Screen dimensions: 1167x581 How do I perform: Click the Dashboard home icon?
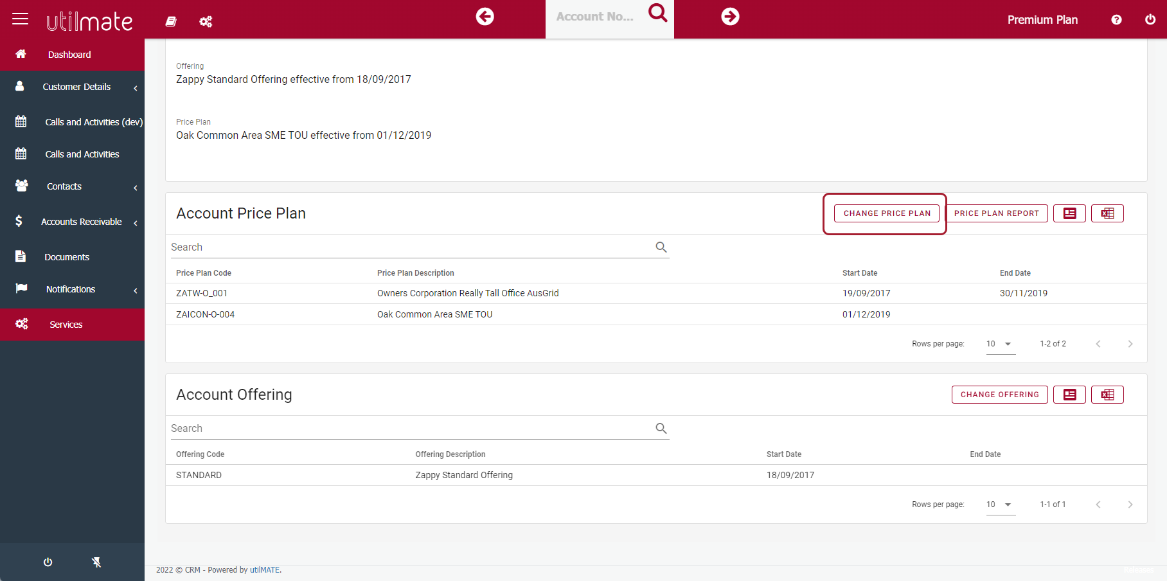21,54
